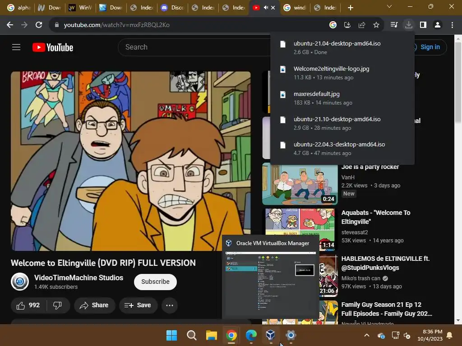Viewport: 462px width, 346px height.
Task: Click the main video player
Action: pos(131,161)
